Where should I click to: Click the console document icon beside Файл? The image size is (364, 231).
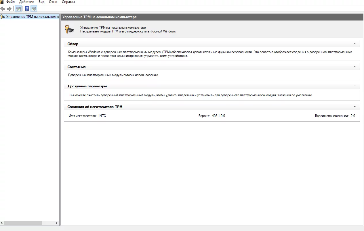[2, 2]
